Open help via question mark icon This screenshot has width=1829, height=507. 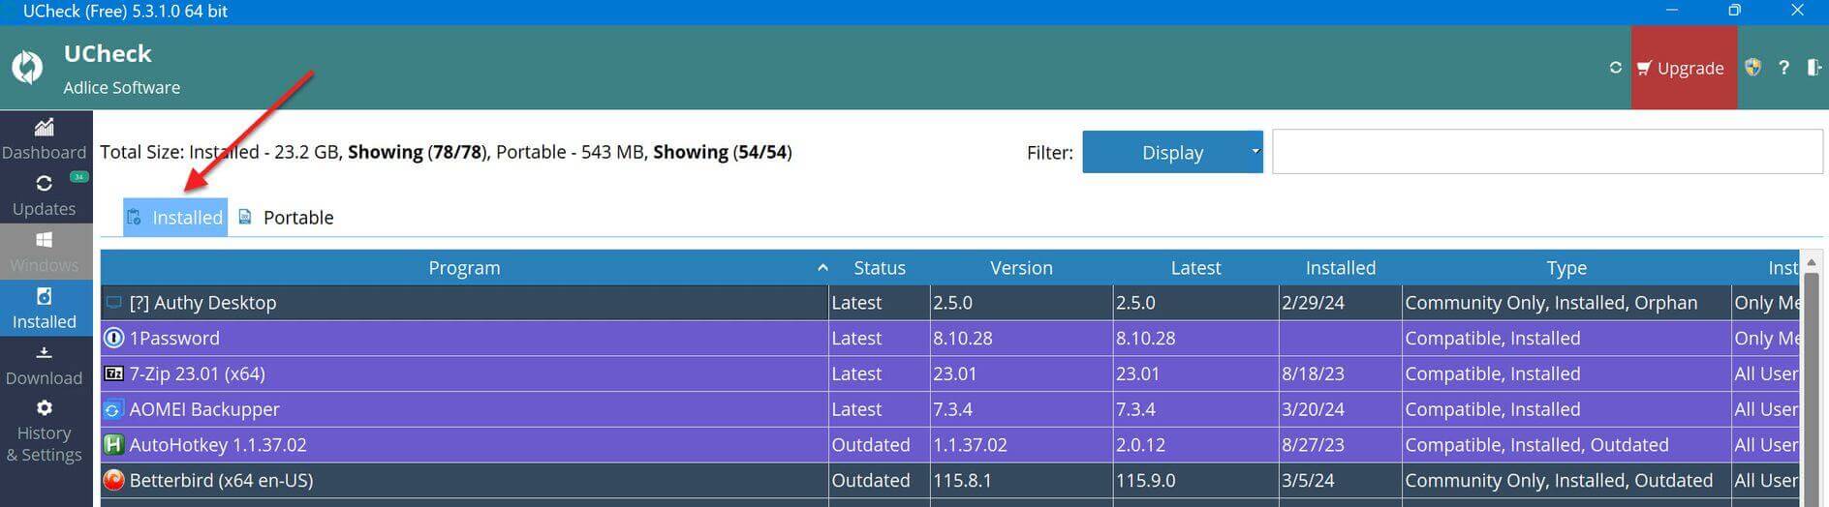[x=1783, y=68]
